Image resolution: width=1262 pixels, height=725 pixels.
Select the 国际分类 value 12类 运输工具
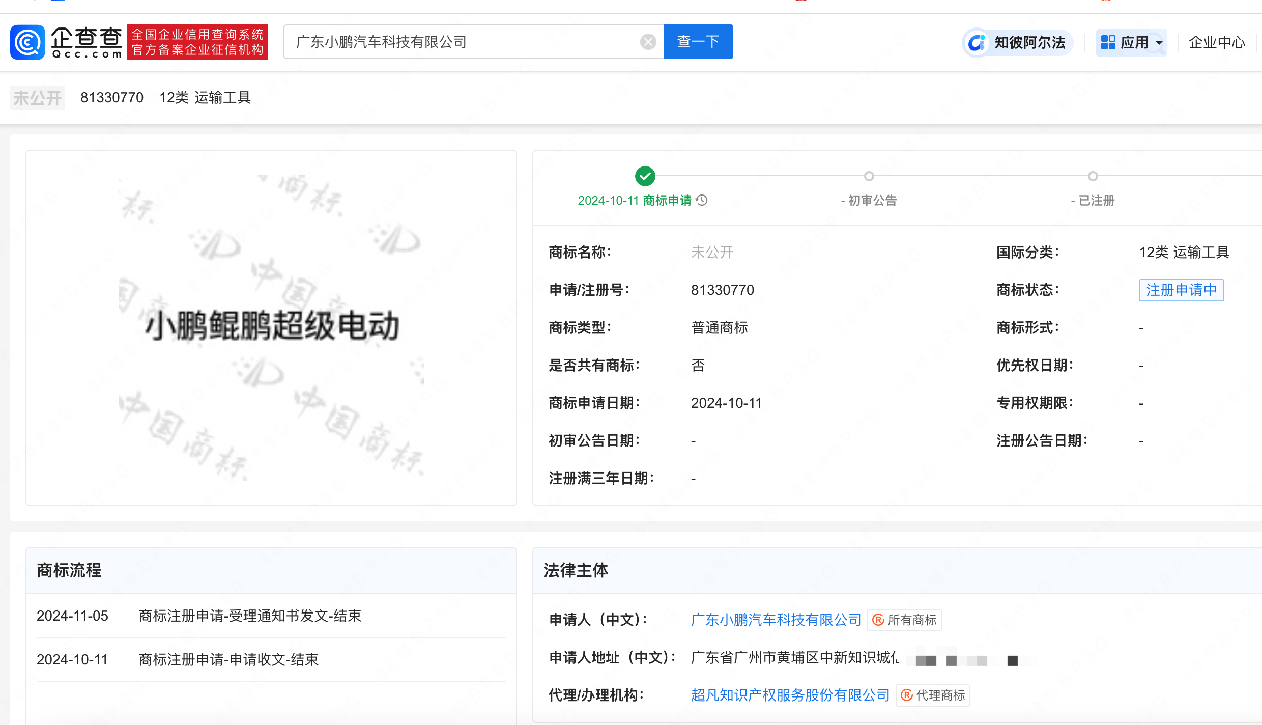pyautogui.click(x=1184, y=253)
